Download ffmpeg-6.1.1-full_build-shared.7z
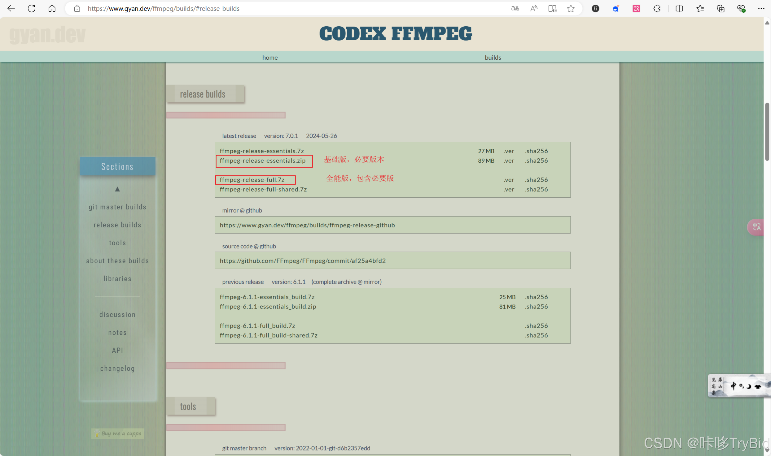This screenshot has width=771, height=456. tap(269, 335)
